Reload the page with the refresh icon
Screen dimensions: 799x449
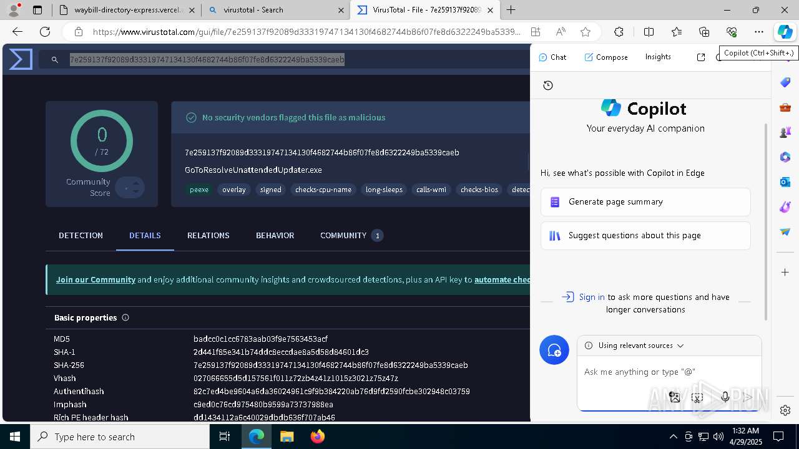(45, 32)
